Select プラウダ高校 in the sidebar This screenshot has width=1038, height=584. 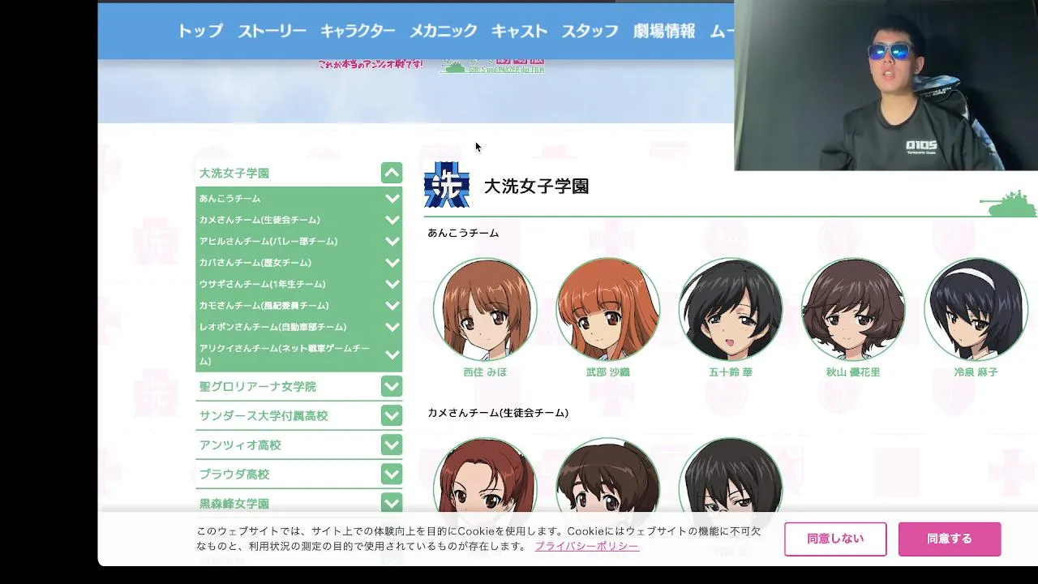point(234,474)
